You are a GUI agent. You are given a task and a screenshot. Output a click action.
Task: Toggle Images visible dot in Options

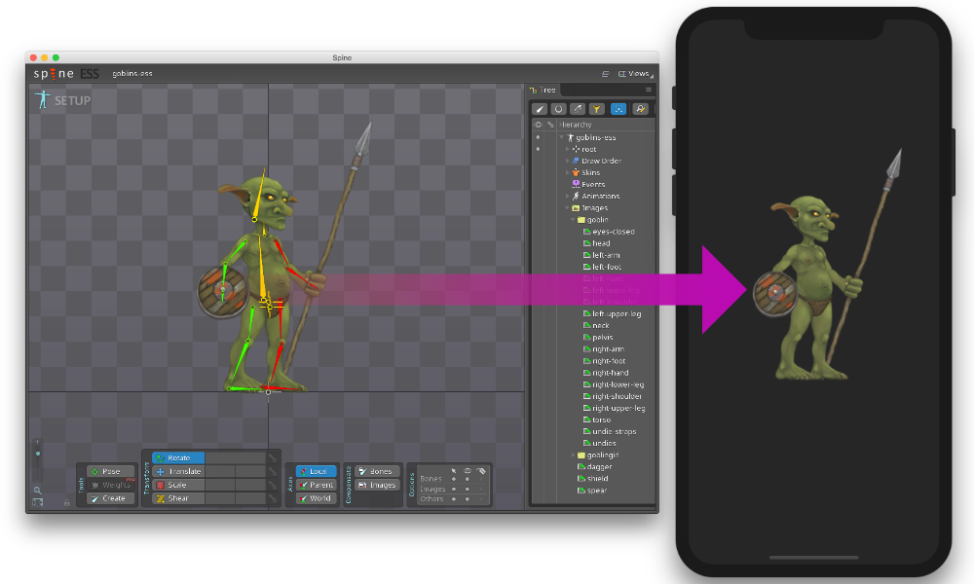click(468, 489)
